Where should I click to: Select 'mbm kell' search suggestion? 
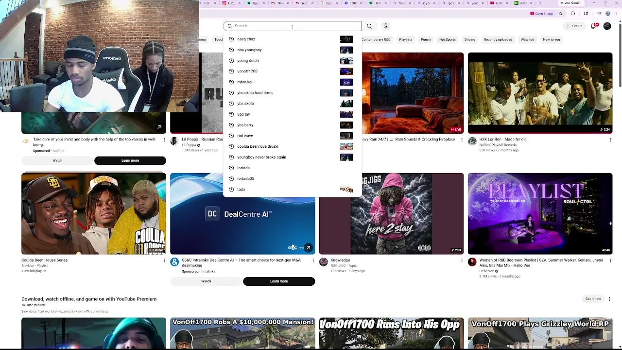click(292, 82)
